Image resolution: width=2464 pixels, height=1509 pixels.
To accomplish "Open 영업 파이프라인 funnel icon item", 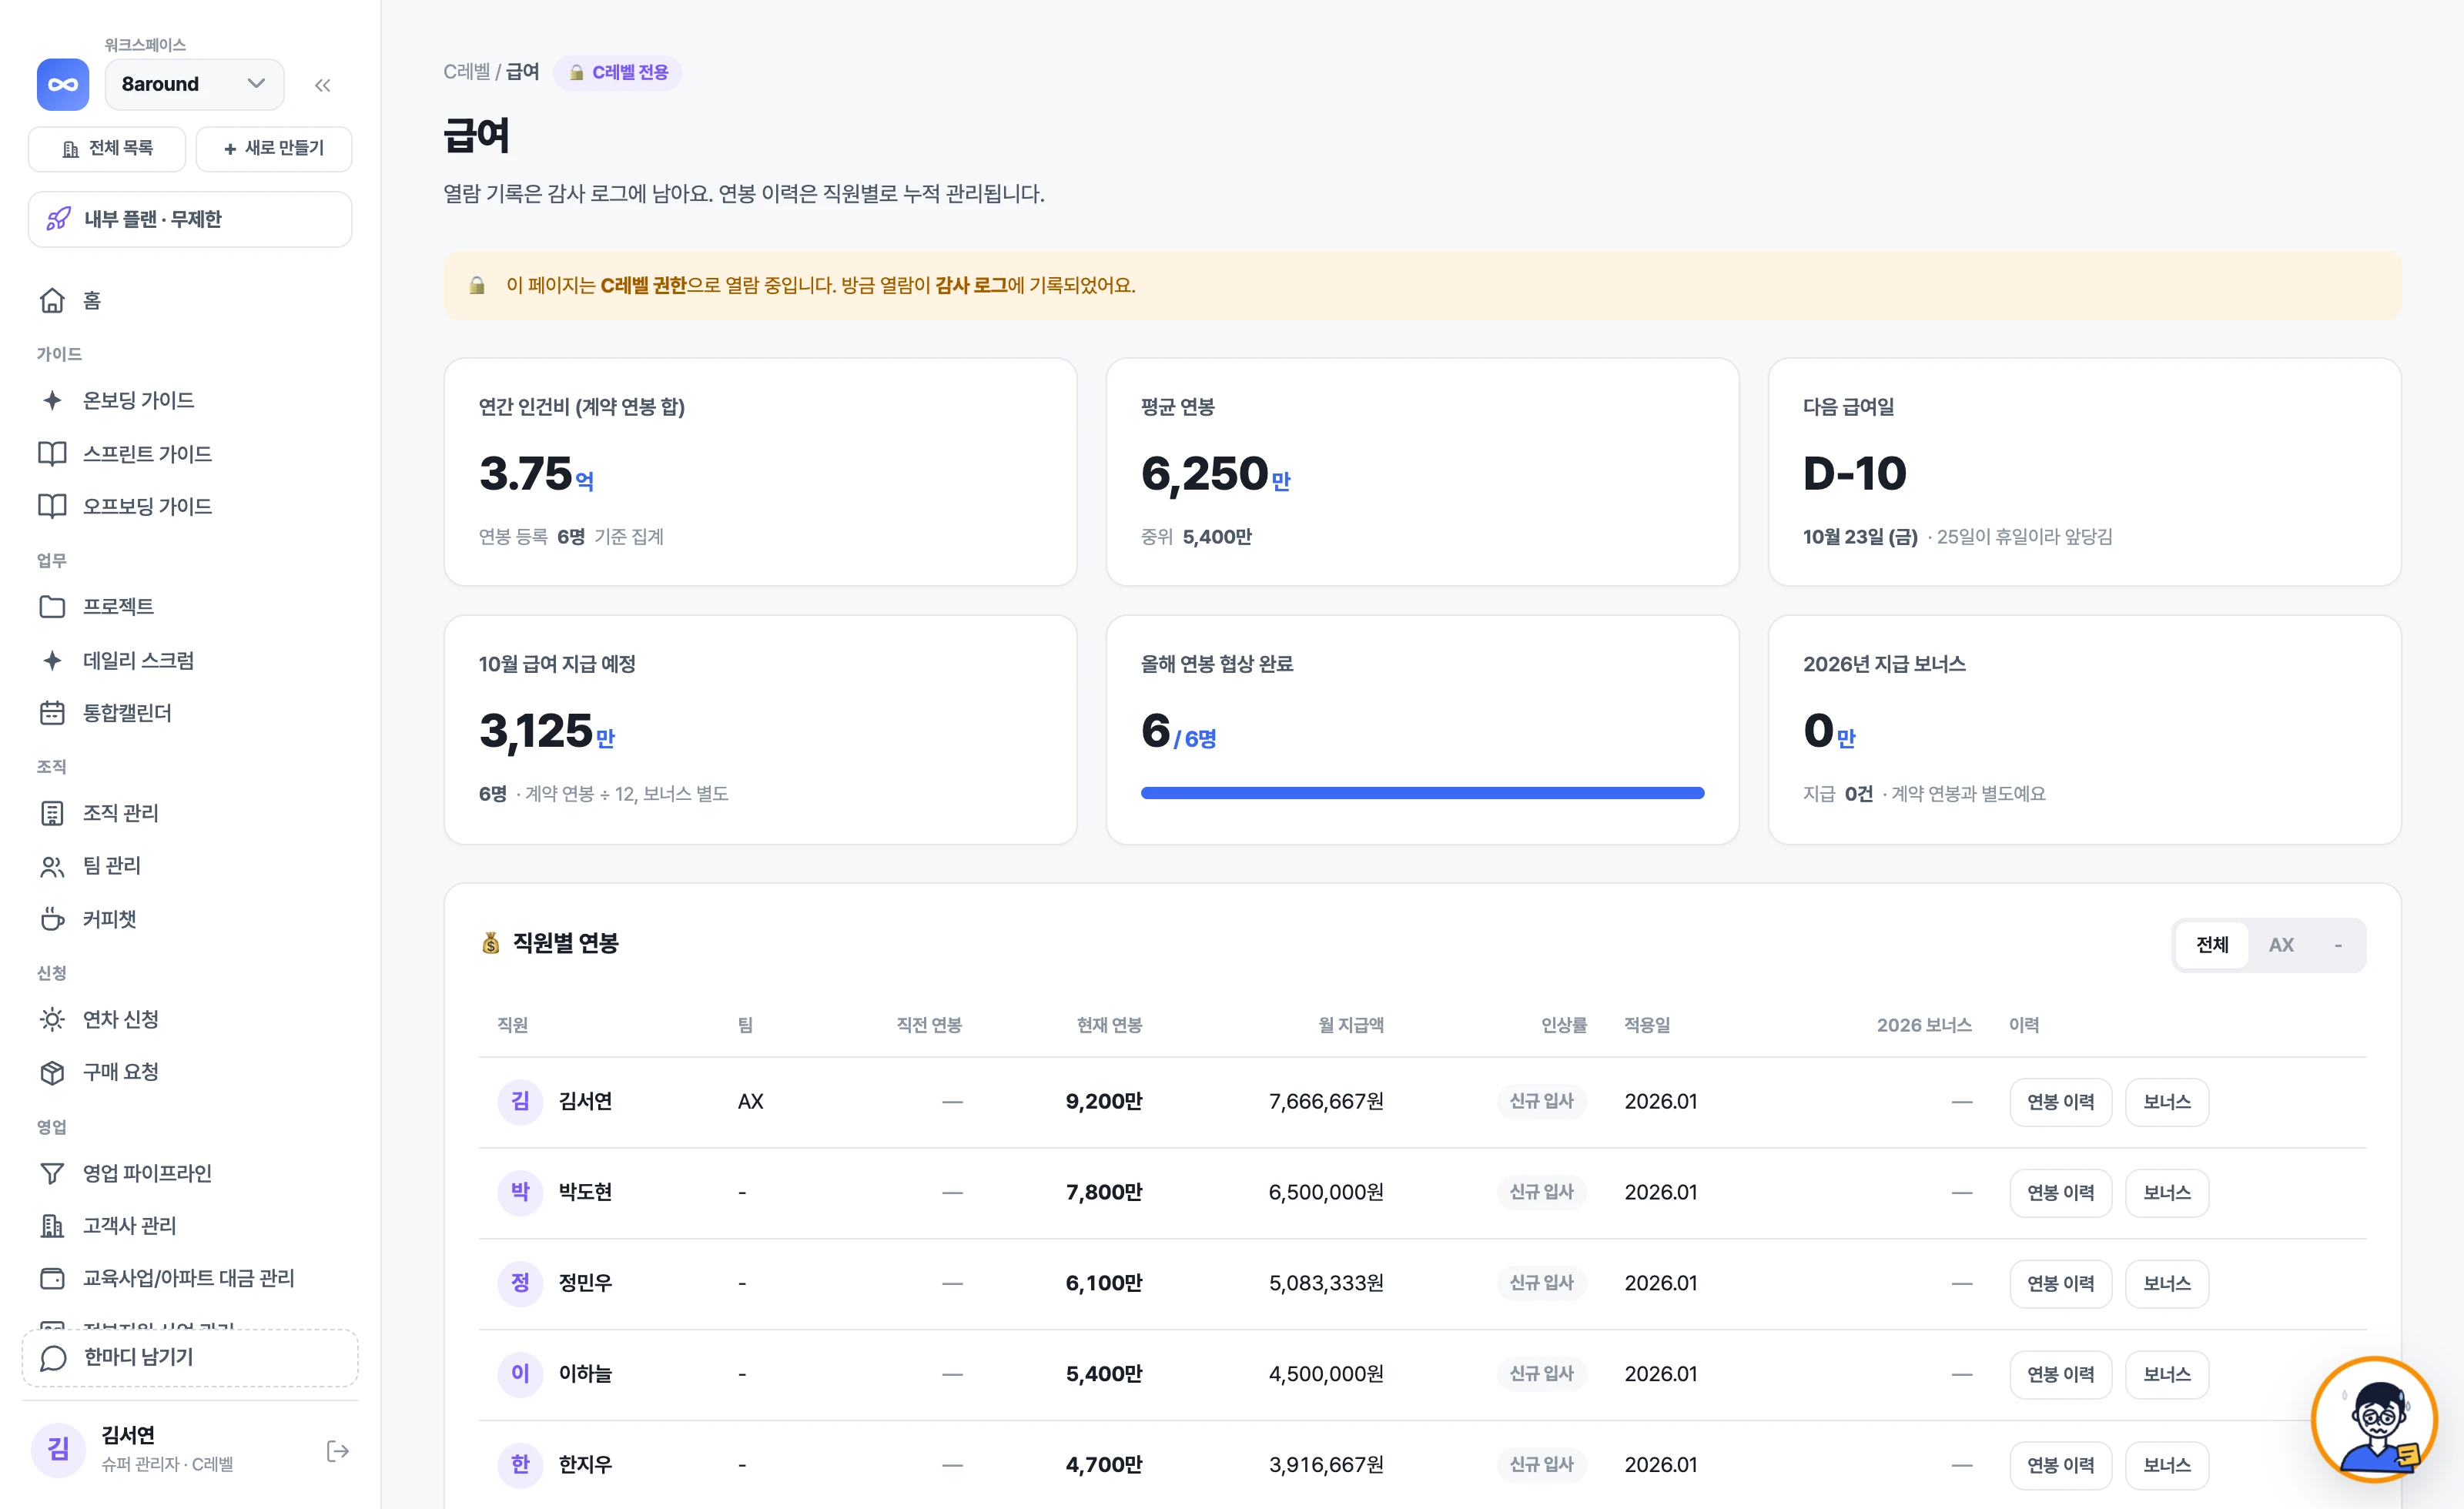I will tap(190, 1172).
